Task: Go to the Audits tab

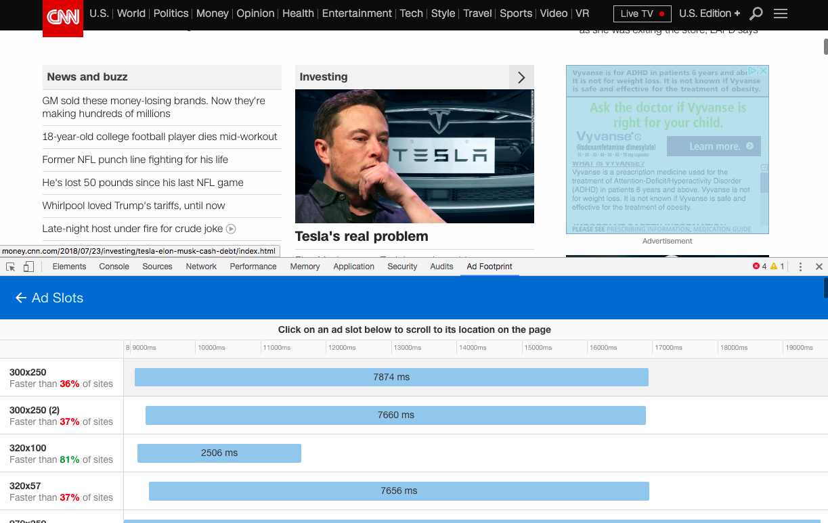Action: [x=441, y=267]
